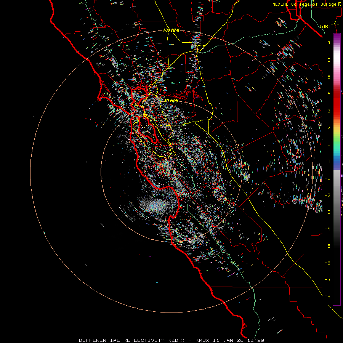The width and height of the screenshot is (343, 343).
Task: Click the "0" value on the dB scale
Action: [x=329, y=162]
